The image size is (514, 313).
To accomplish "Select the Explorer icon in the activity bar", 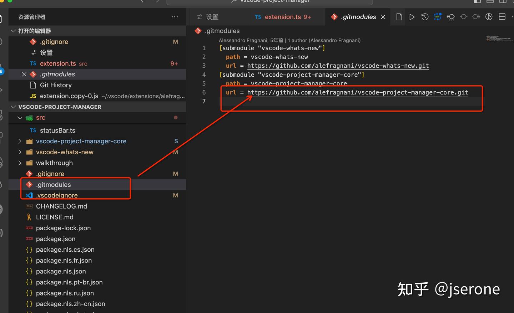I will point(1,18).
